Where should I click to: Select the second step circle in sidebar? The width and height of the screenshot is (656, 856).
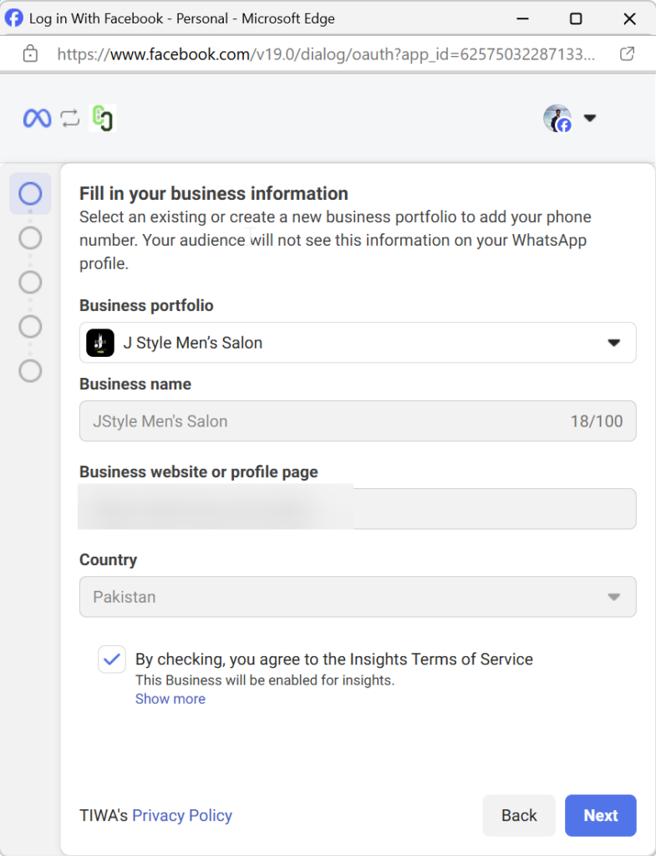(x=30, y=238)
